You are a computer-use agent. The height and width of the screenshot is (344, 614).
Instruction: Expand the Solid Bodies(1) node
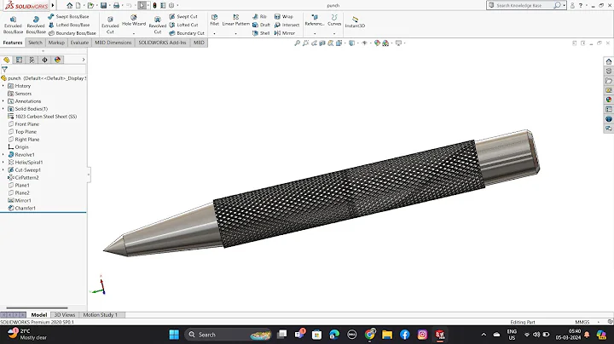tap(3, 109)
